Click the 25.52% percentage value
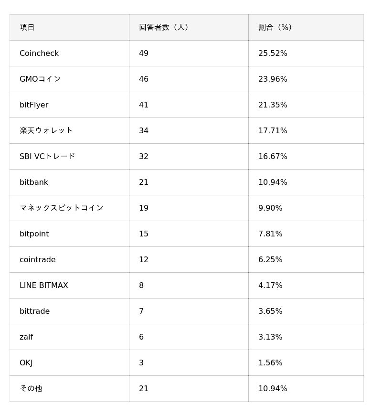Screen dimensions: 382x416 click(273, 53)
